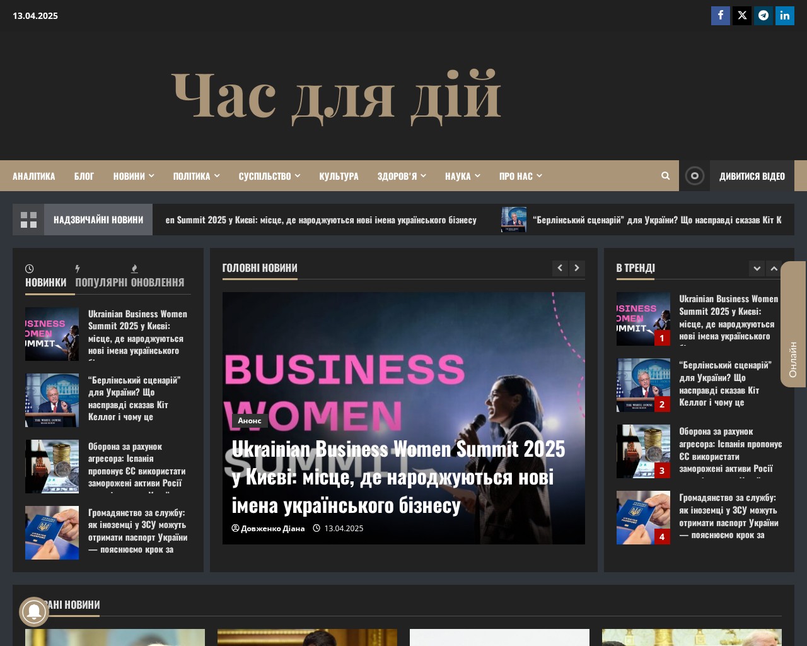Open left panel article Оборона за рахунок агресора
807x646 pixels.
pyautogui.click(x=137, y=465)
